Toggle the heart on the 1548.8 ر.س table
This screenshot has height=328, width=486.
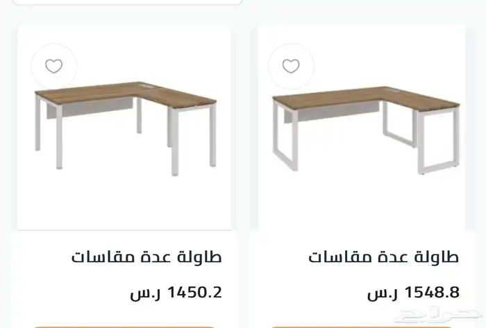291,67
